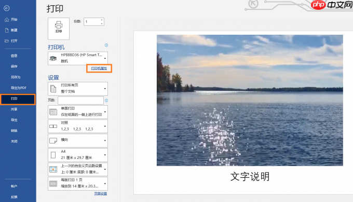Decrease the copies count with down arrow
The height and width of the screenshot is (202, 353).
click(102, 24)
